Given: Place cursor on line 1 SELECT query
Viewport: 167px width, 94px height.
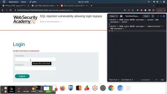Looking at the screenshot, I should click(x=134, y=21).
